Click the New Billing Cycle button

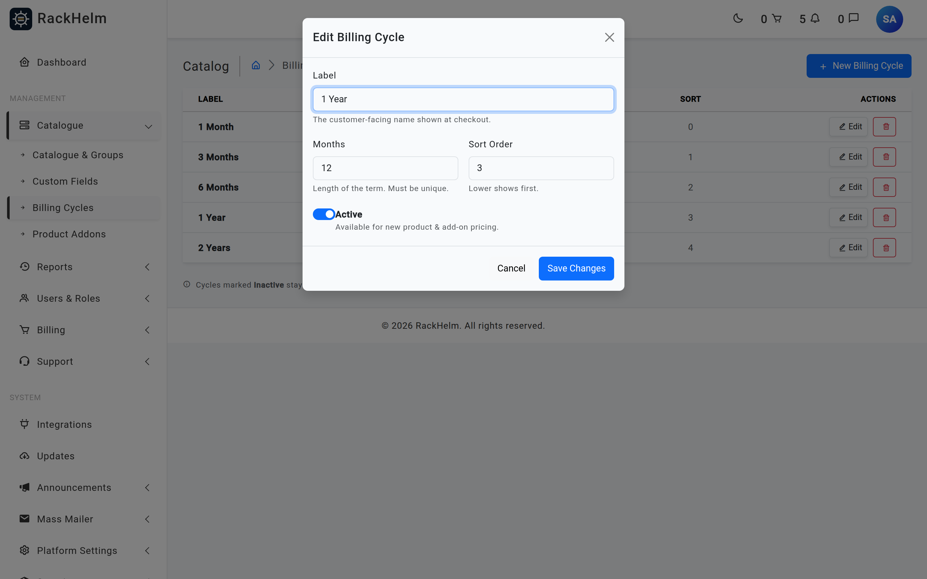858,66
